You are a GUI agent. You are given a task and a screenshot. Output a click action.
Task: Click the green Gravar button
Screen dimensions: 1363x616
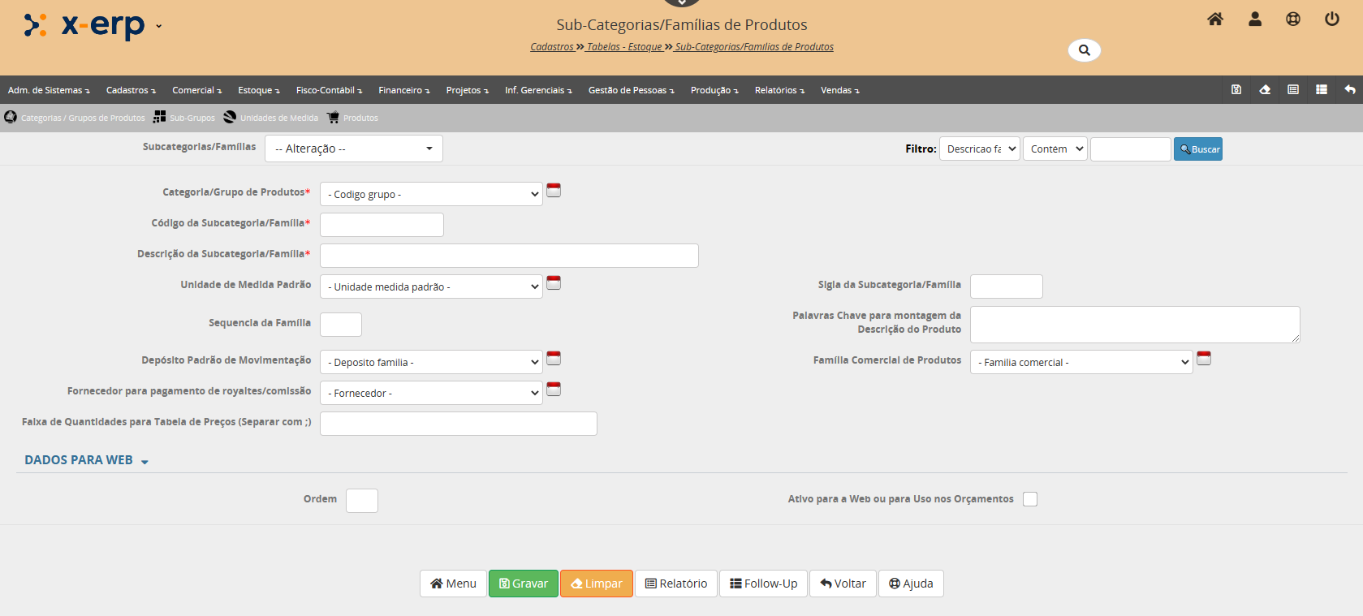pos(523,584)
